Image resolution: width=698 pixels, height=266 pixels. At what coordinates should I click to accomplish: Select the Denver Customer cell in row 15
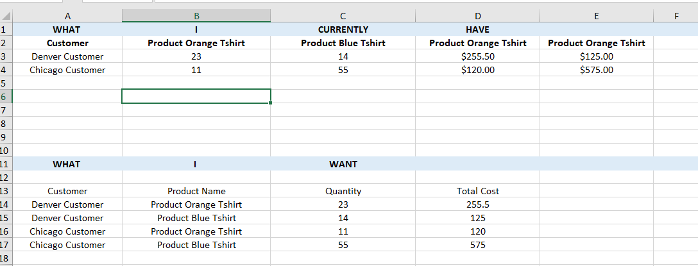(x=67, y=218)
